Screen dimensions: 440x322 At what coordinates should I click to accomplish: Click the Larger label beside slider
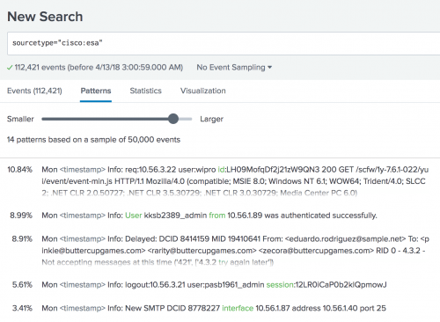pyautogui.click(x=211, y=119)
